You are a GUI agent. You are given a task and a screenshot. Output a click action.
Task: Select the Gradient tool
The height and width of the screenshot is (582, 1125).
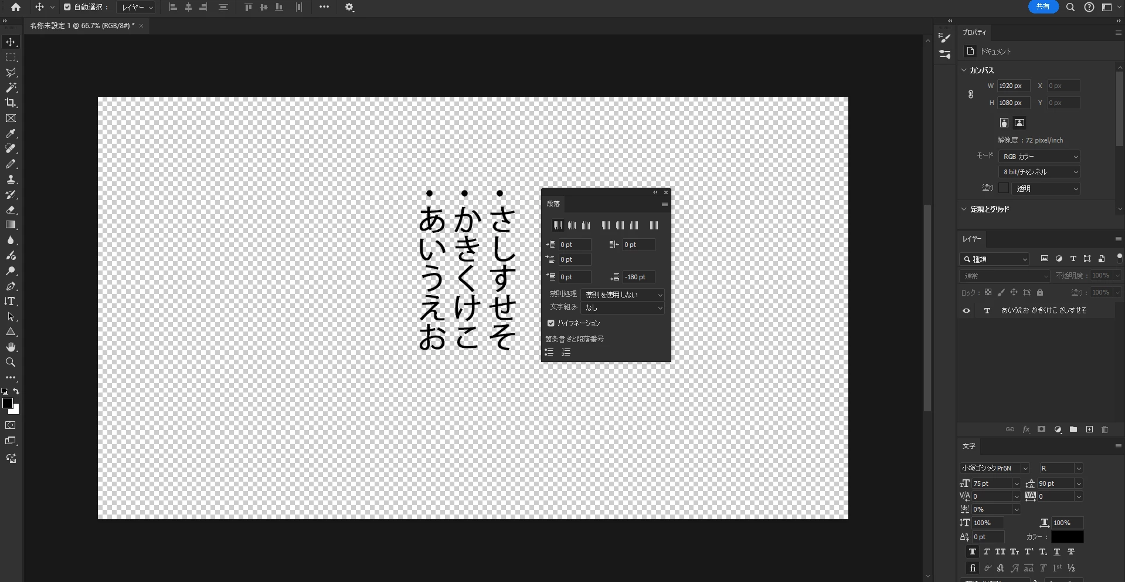[x=11, y=225]
